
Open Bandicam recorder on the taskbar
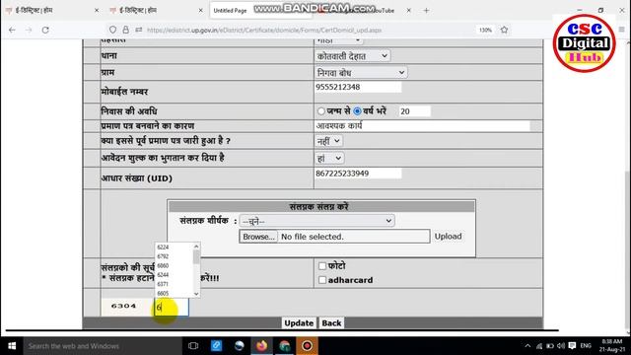pyautogui.click(x=307, y=346)
